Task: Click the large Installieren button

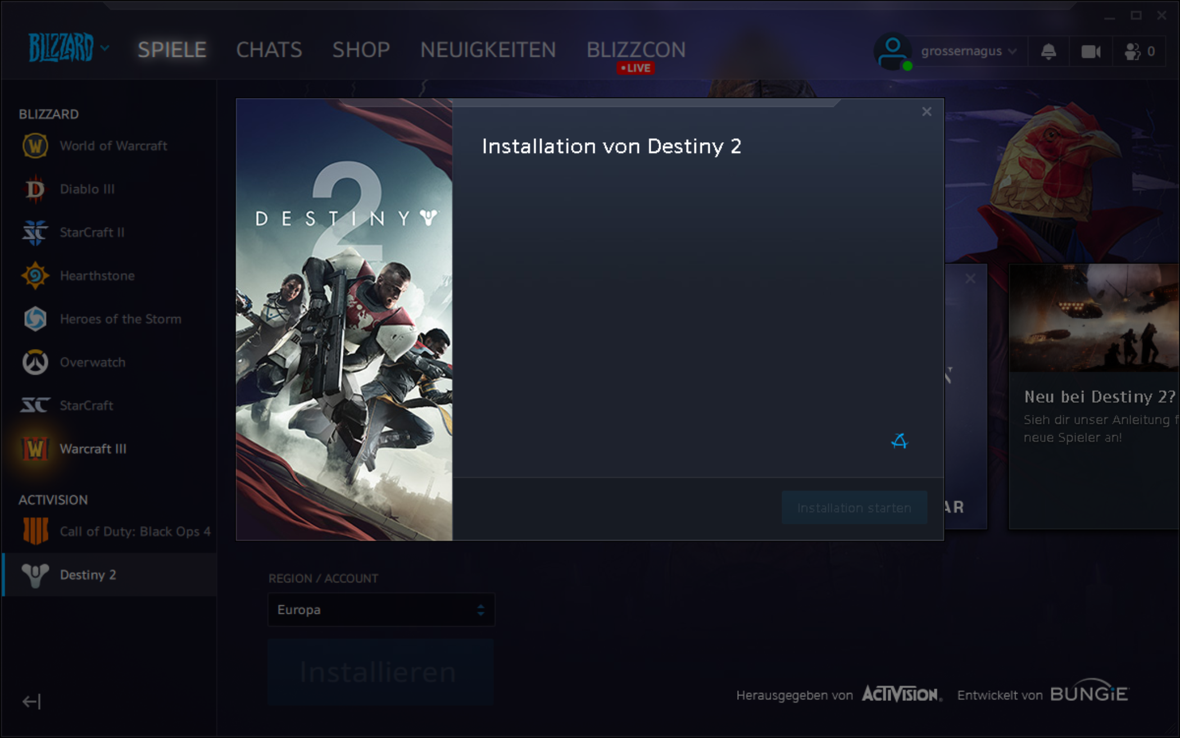Action: tap(380, 672)
